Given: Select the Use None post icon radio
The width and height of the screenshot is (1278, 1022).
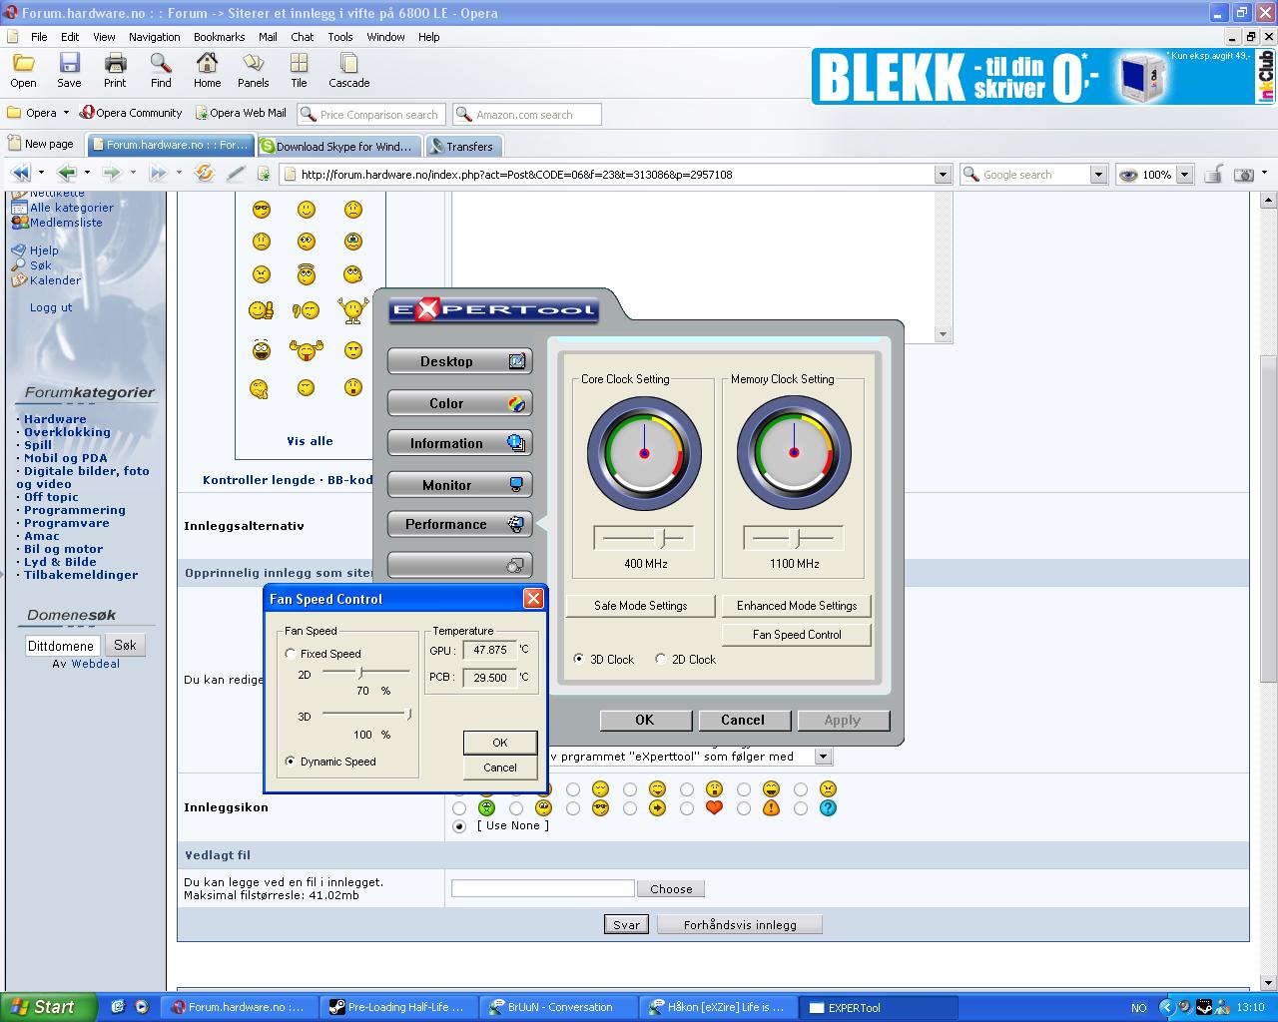Looking at the screenshot, I should (x=459, y=826).
